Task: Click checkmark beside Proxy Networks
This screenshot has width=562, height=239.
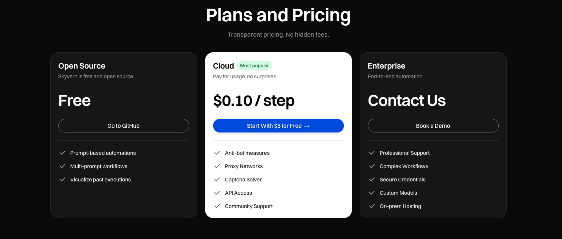Action: 217,166
